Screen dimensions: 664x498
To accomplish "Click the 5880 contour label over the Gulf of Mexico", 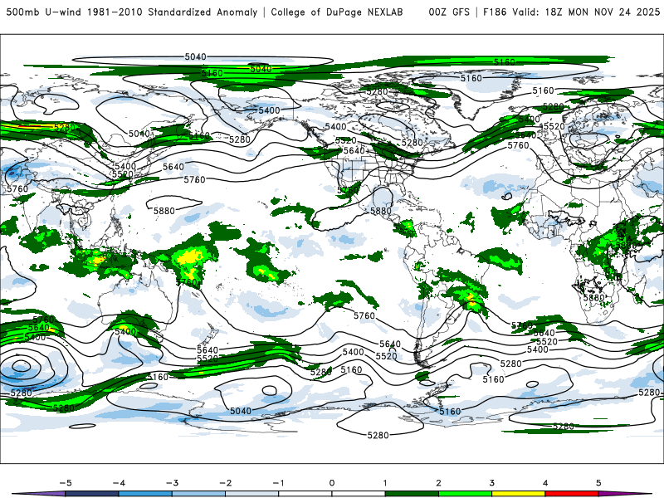I will (381, 211).
